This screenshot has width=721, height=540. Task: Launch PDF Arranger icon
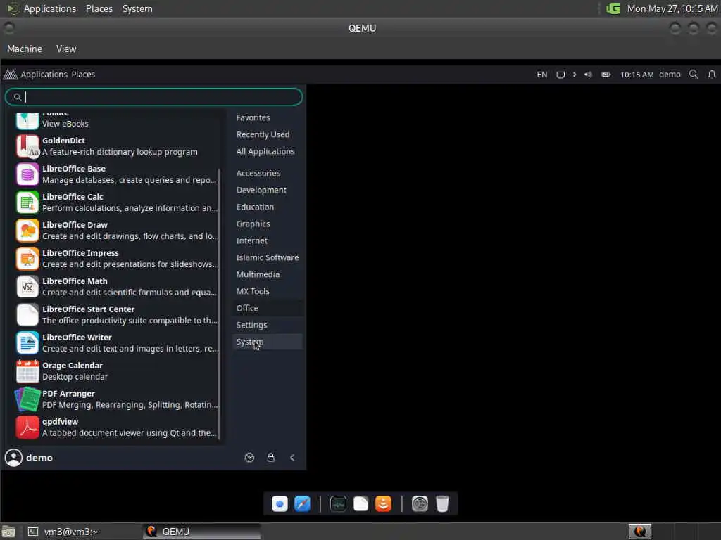point(27,399)
